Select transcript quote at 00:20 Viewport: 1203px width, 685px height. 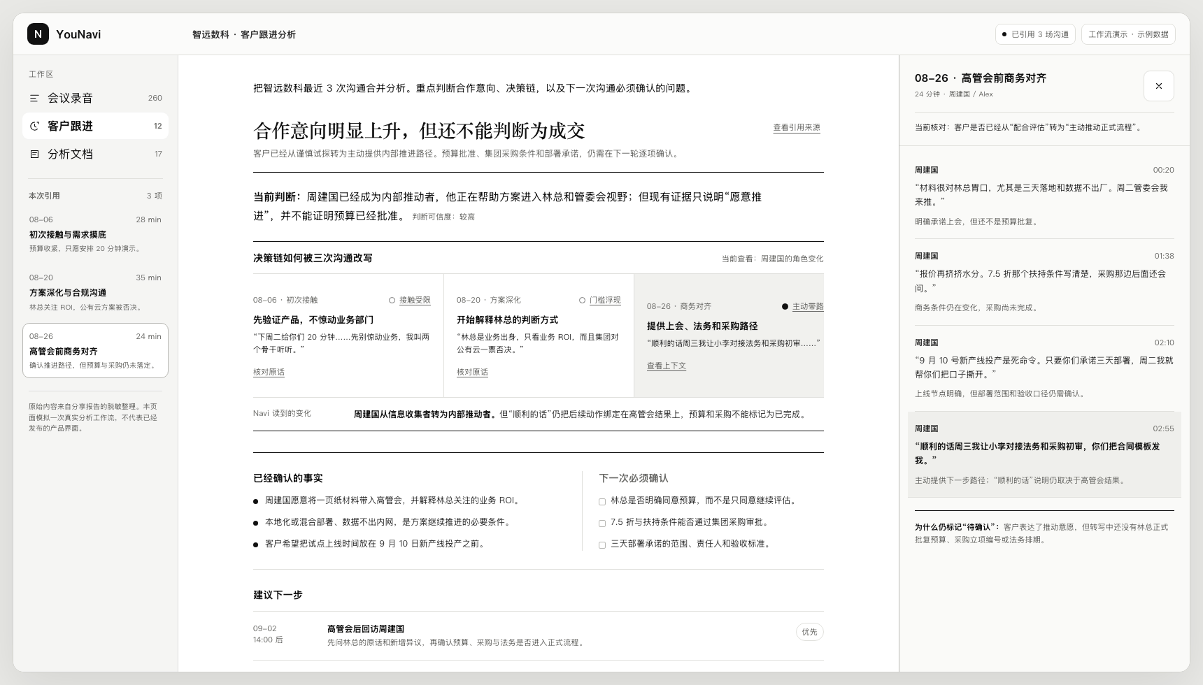tap(1044, 196)
